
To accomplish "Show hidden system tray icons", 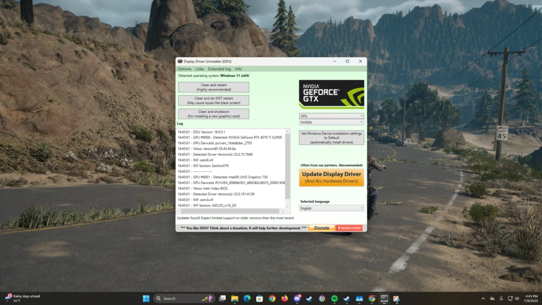I will 483,299.
